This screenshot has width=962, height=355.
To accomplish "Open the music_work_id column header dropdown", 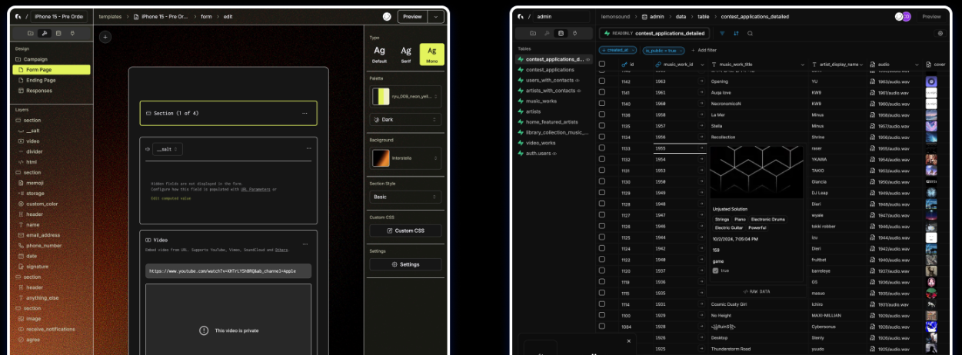I will click(701, 65).
